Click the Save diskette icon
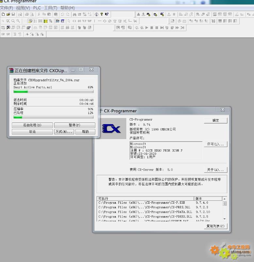 click(x=13, y=14)
